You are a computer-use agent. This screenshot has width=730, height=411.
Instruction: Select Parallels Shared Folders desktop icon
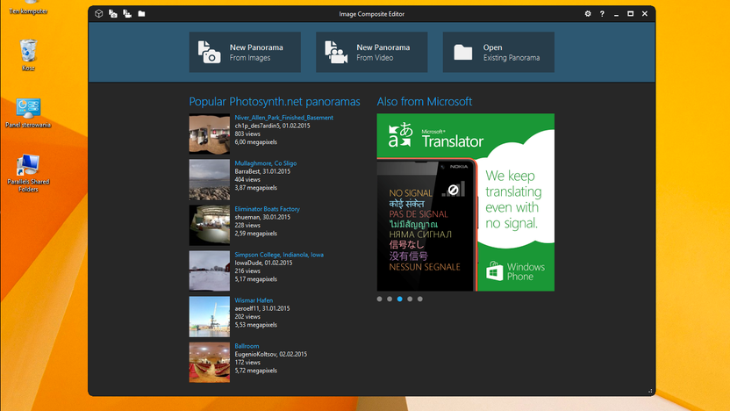click(28, 173)
